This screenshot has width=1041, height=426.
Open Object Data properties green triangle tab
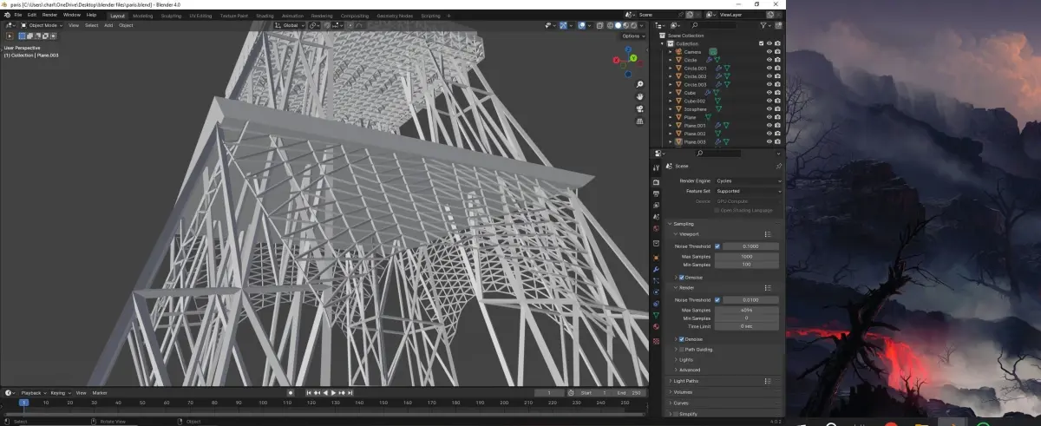[x=656, y=316]
